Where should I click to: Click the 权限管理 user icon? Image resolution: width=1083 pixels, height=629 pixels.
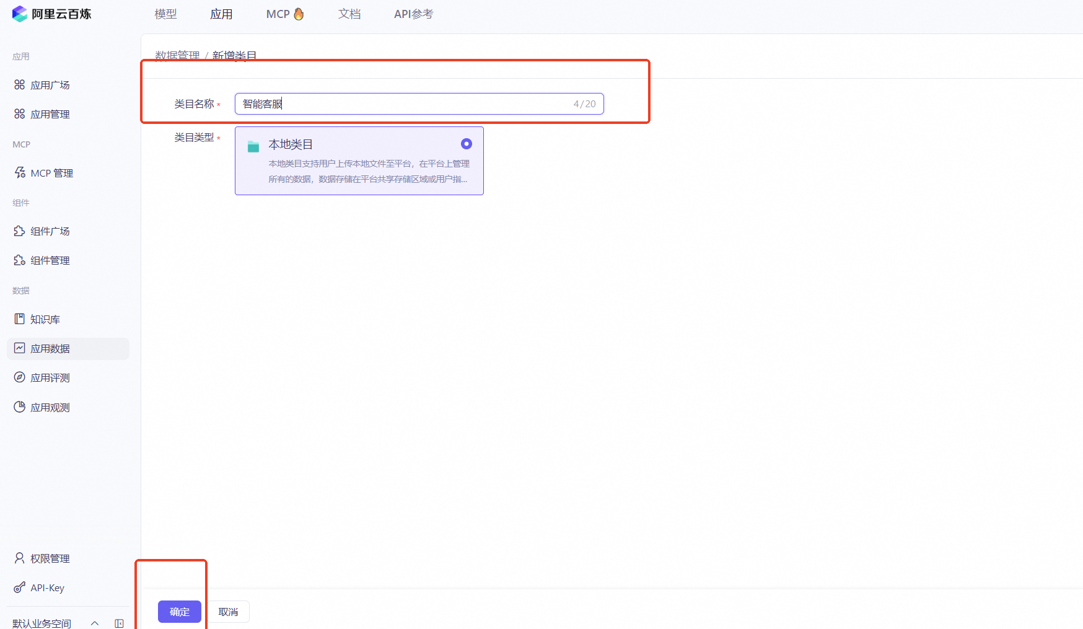[20, 558]
